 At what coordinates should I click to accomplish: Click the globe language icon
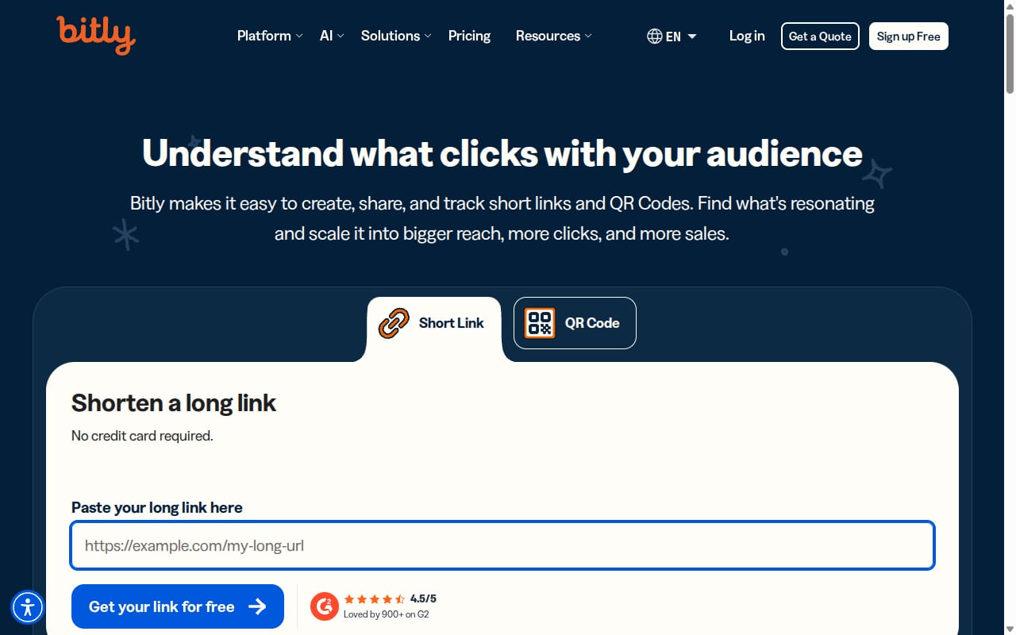click(655, 37)
